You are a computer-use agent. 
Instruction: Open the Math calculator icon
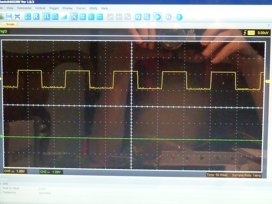tap(28, 17)
